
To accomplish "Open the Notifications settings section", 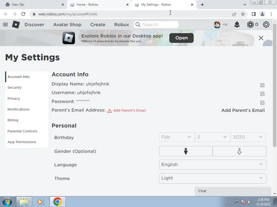I will (18, 109).
